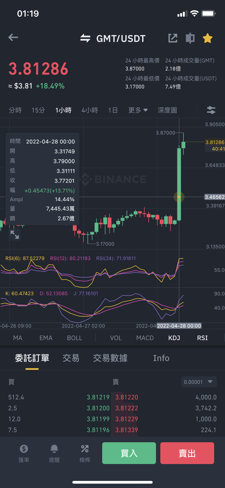Toggle the MA indicator
Image resolution: width=225 pixels, height=488 pixels.
pos(18,338)
